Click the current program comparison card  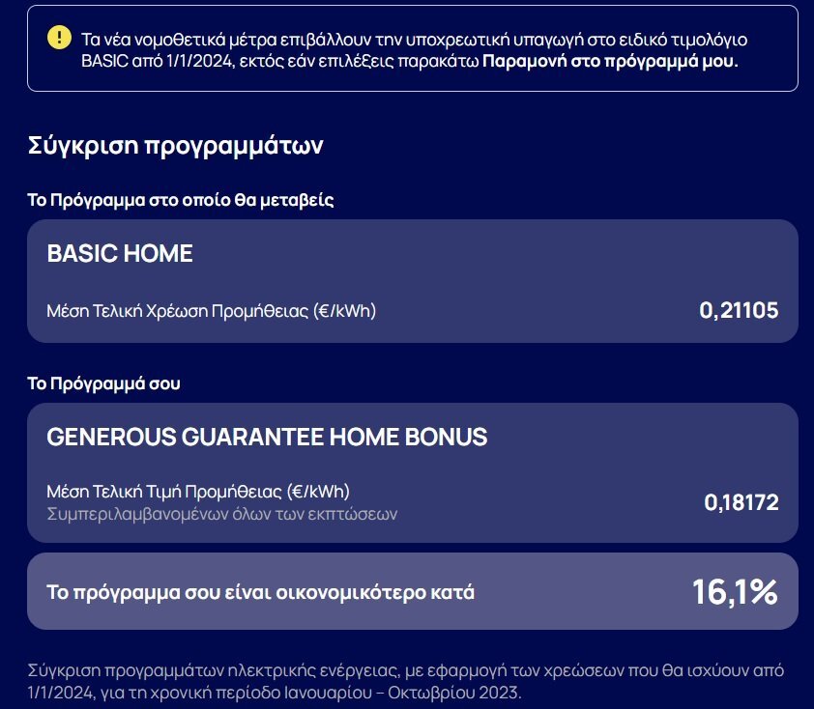(413, 473)
